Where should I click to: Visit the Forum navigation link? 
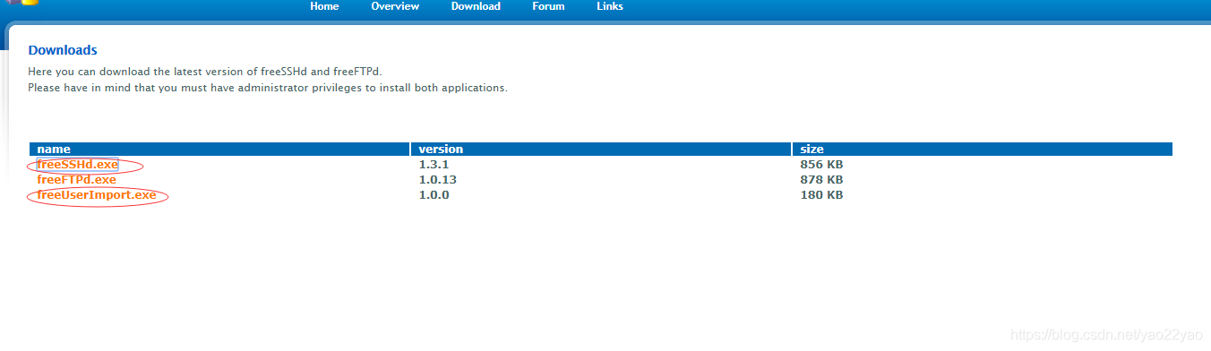click(548, 6)
